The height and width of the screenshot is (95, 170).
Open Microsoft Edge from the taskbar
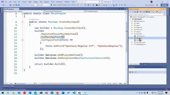(x=36, y=93)
